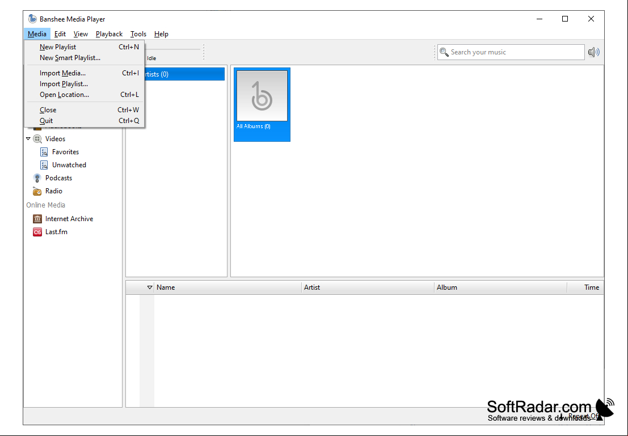Click the Internet Archive icon
This screenshot has height=436, width=628.
tap(37, 219)
